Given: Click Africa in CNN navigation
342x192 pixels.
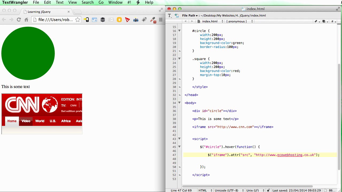Looking at the screenshot, I should click(x=66, y=121).
